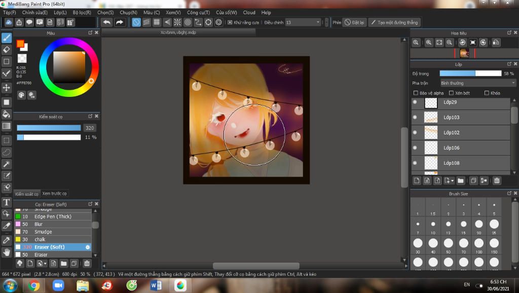Viewport: 519px width, 293px height.
Task: Enable the radial snap guide
Action: click(177, 22)
